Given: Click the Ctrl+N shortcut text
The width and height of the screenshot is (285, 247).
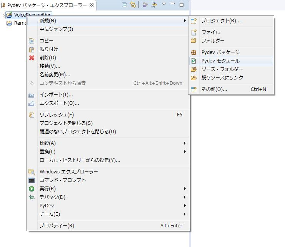Looking at the screenshot, I should pos(258,89).
